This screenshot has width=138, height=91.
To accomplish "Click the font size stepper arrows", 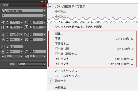I will 8,22.
